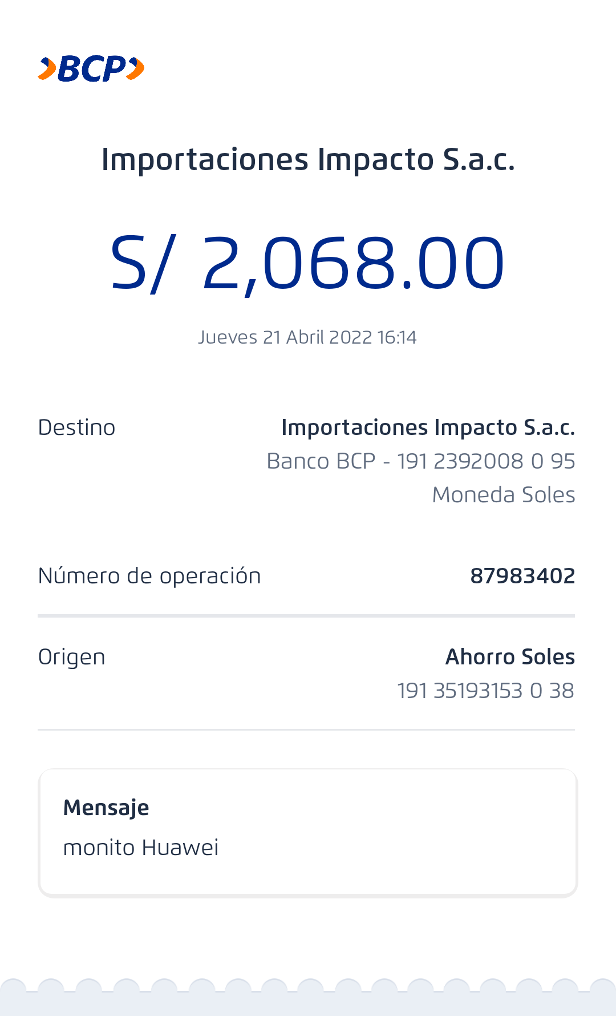616x1016 pixels.
Task: Select origin account number 191 35193153 0 38
Action: pyautogui.click(x=485, y=691)
